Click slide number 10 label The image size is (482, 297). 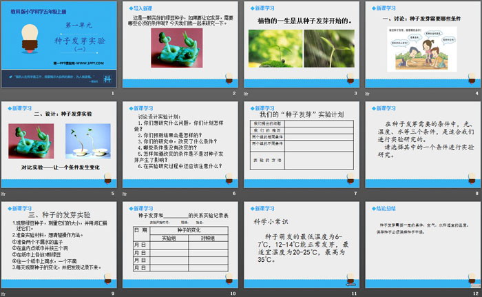(x=233, y=294)
